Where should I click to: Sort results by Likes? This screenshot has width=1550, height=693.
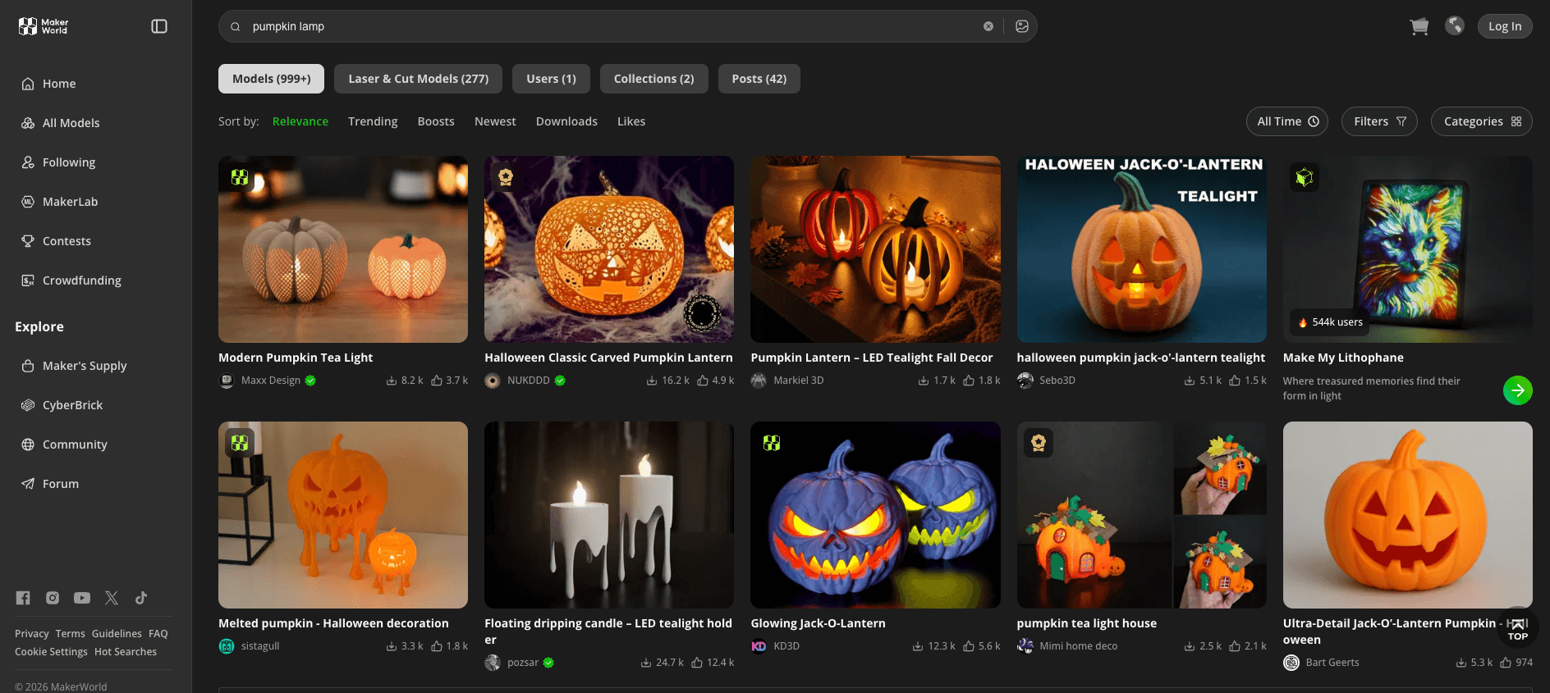click(x=631, y=121)
